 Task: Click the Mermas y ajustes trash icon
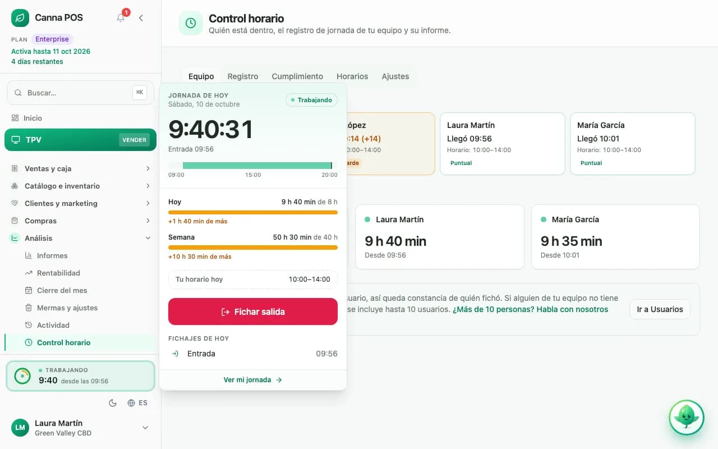pyautogui.click(x=29, y=308)
